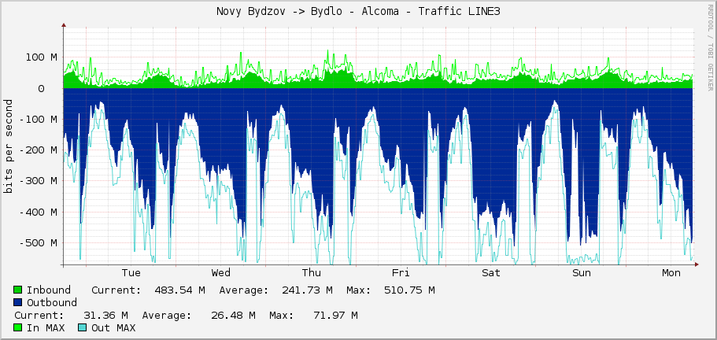Viewport: 717px width, 340px height.
Task: Click the 'Inbound' legend label
Action: (x=49, y=290)
